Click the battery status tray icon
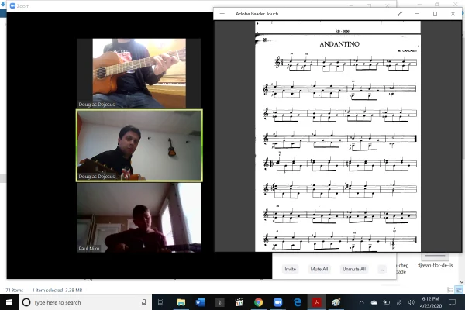This screenshot has width=465, height=310. tap(387, 302)
